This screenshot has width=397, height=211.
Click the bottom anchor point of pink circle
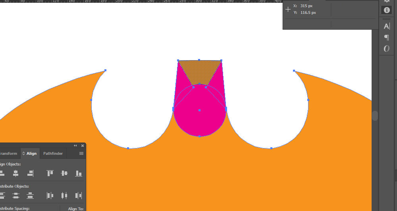click(x=200, y=136)
